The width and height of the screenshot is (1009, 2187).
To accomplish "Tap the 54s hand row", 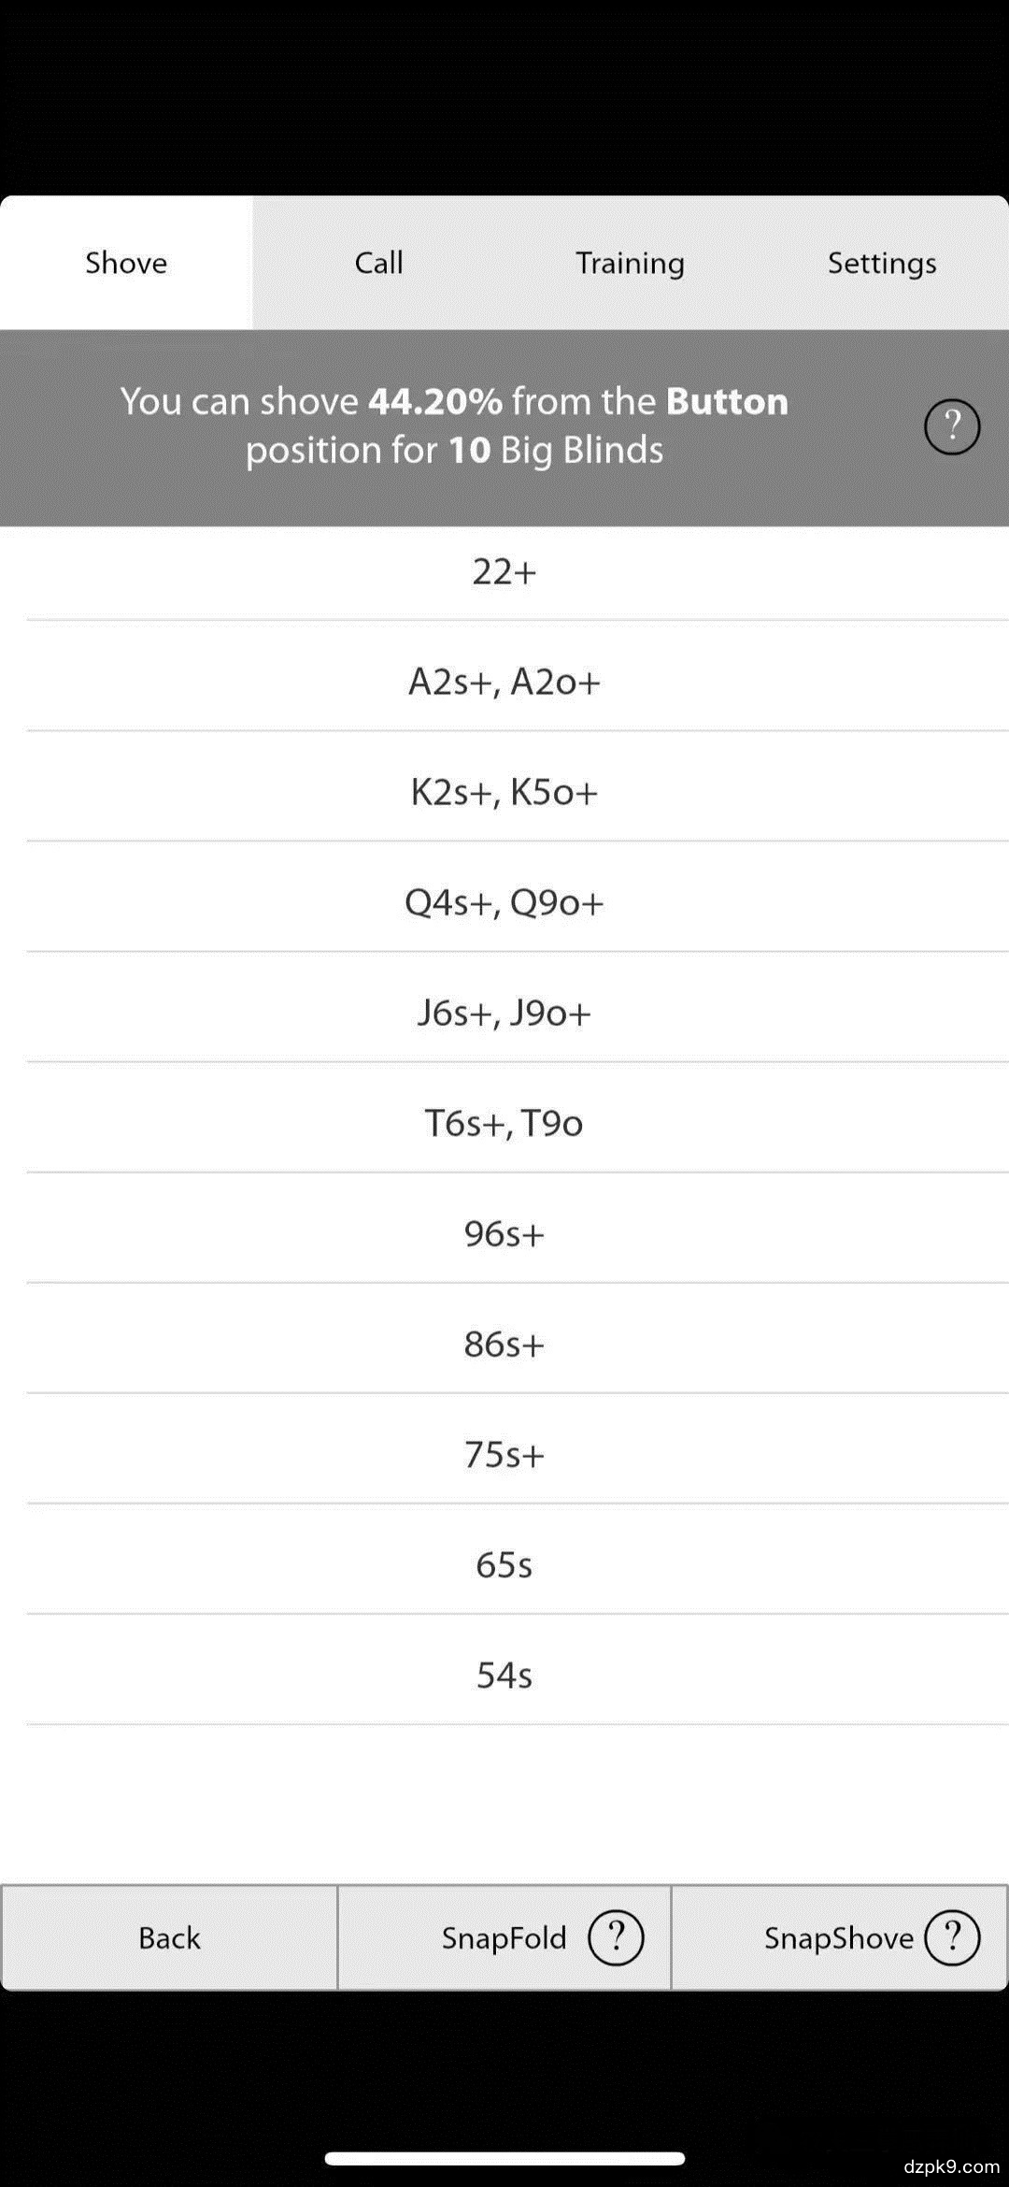I will tap(504, 1675).
